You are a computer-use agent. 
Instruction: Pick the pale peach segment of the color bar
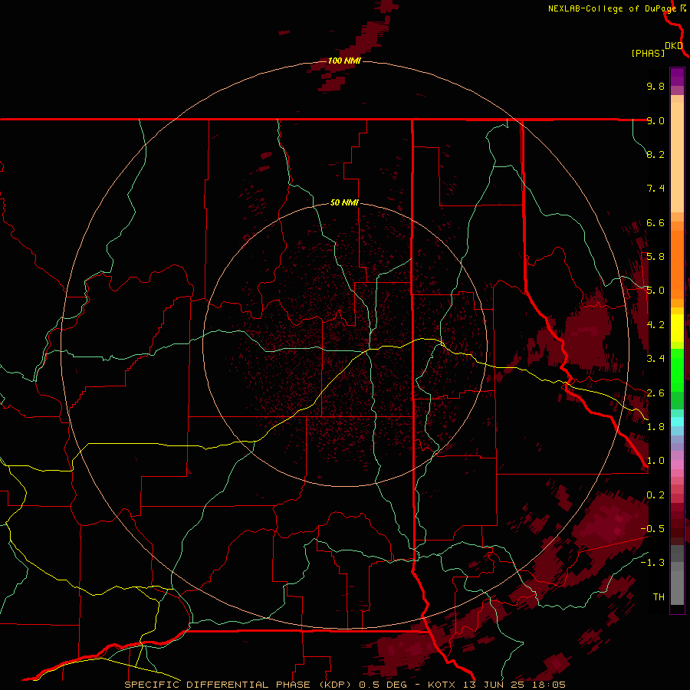tap(677, 158)
